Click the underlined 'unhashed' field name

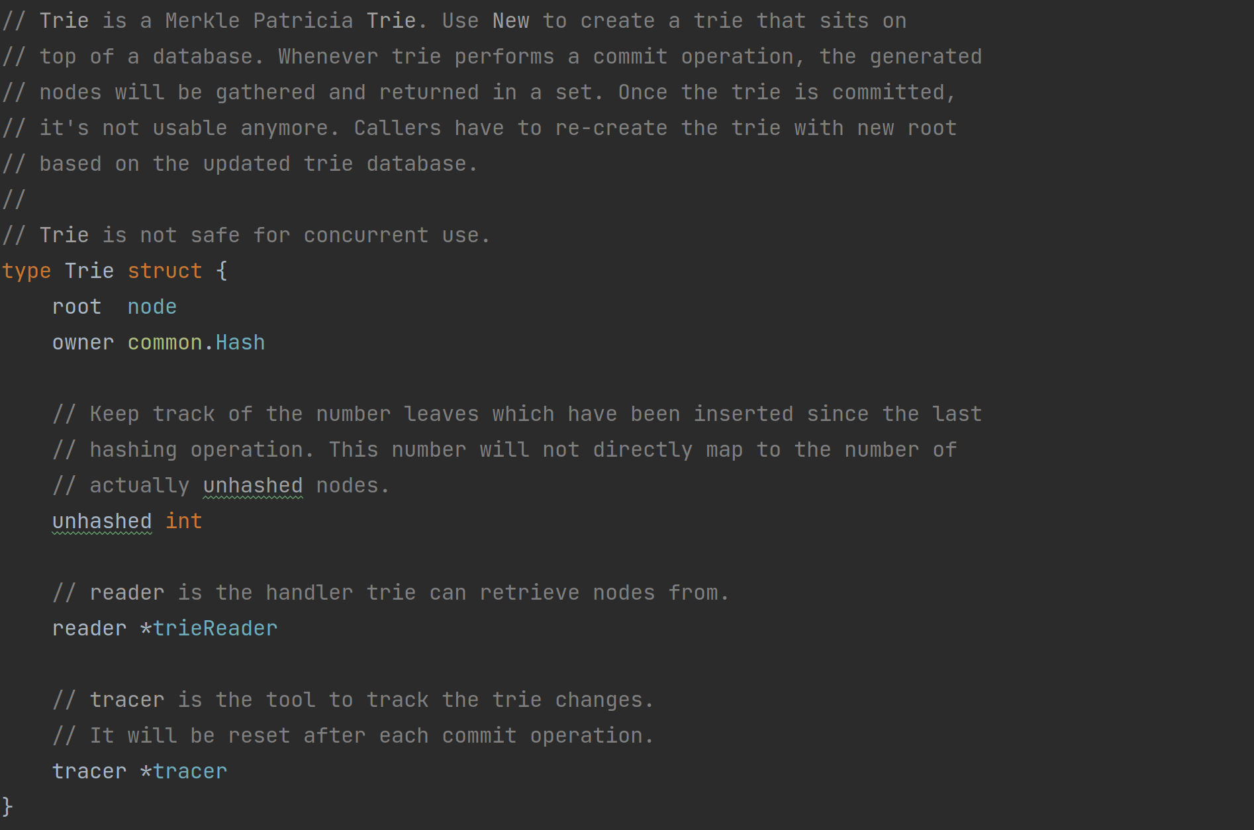102,521
